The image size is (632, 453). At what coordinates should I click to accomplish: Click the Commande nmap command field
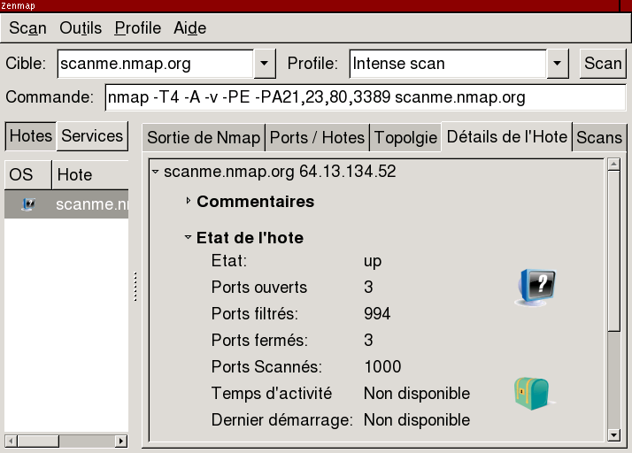click(366, 97)
